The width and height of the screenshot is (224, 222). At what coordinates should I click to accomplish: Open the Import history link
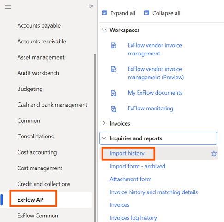tap(127, 153)
